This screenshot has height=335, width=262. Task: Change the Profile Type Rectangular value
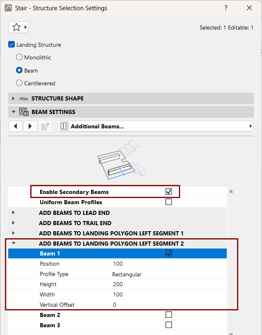tap(127, 274)
